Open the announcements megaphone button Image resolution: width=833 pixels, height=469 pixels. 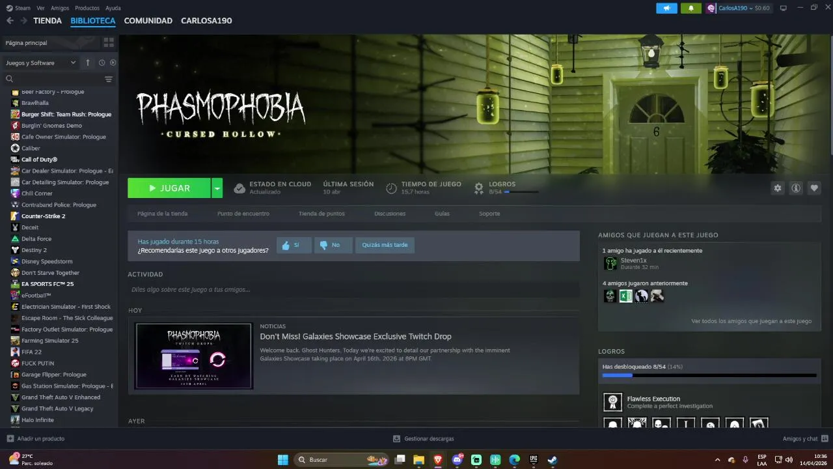pos(666,8)
